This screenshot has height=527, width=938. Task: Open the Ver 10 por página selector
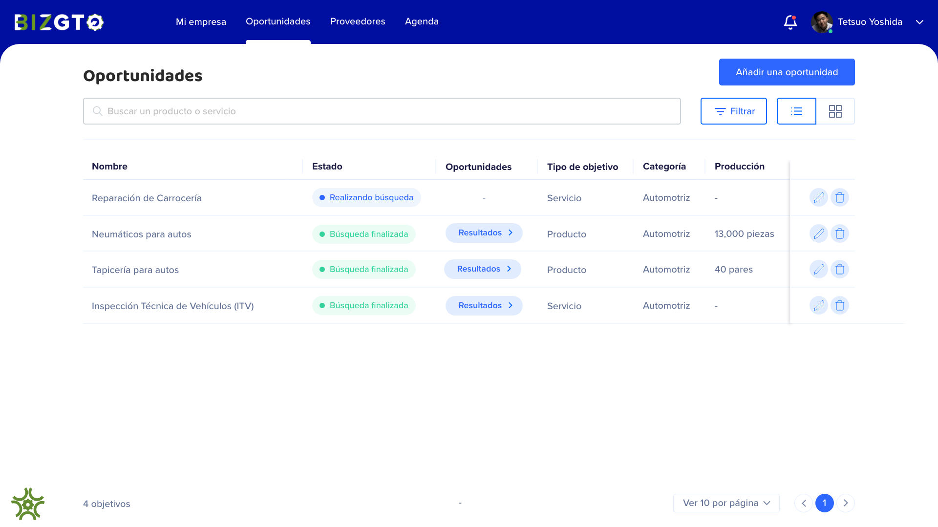[726, 503]
